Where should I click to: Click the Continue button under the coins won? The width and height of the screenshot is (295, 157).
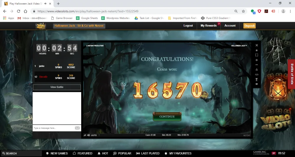click(167, 117)
